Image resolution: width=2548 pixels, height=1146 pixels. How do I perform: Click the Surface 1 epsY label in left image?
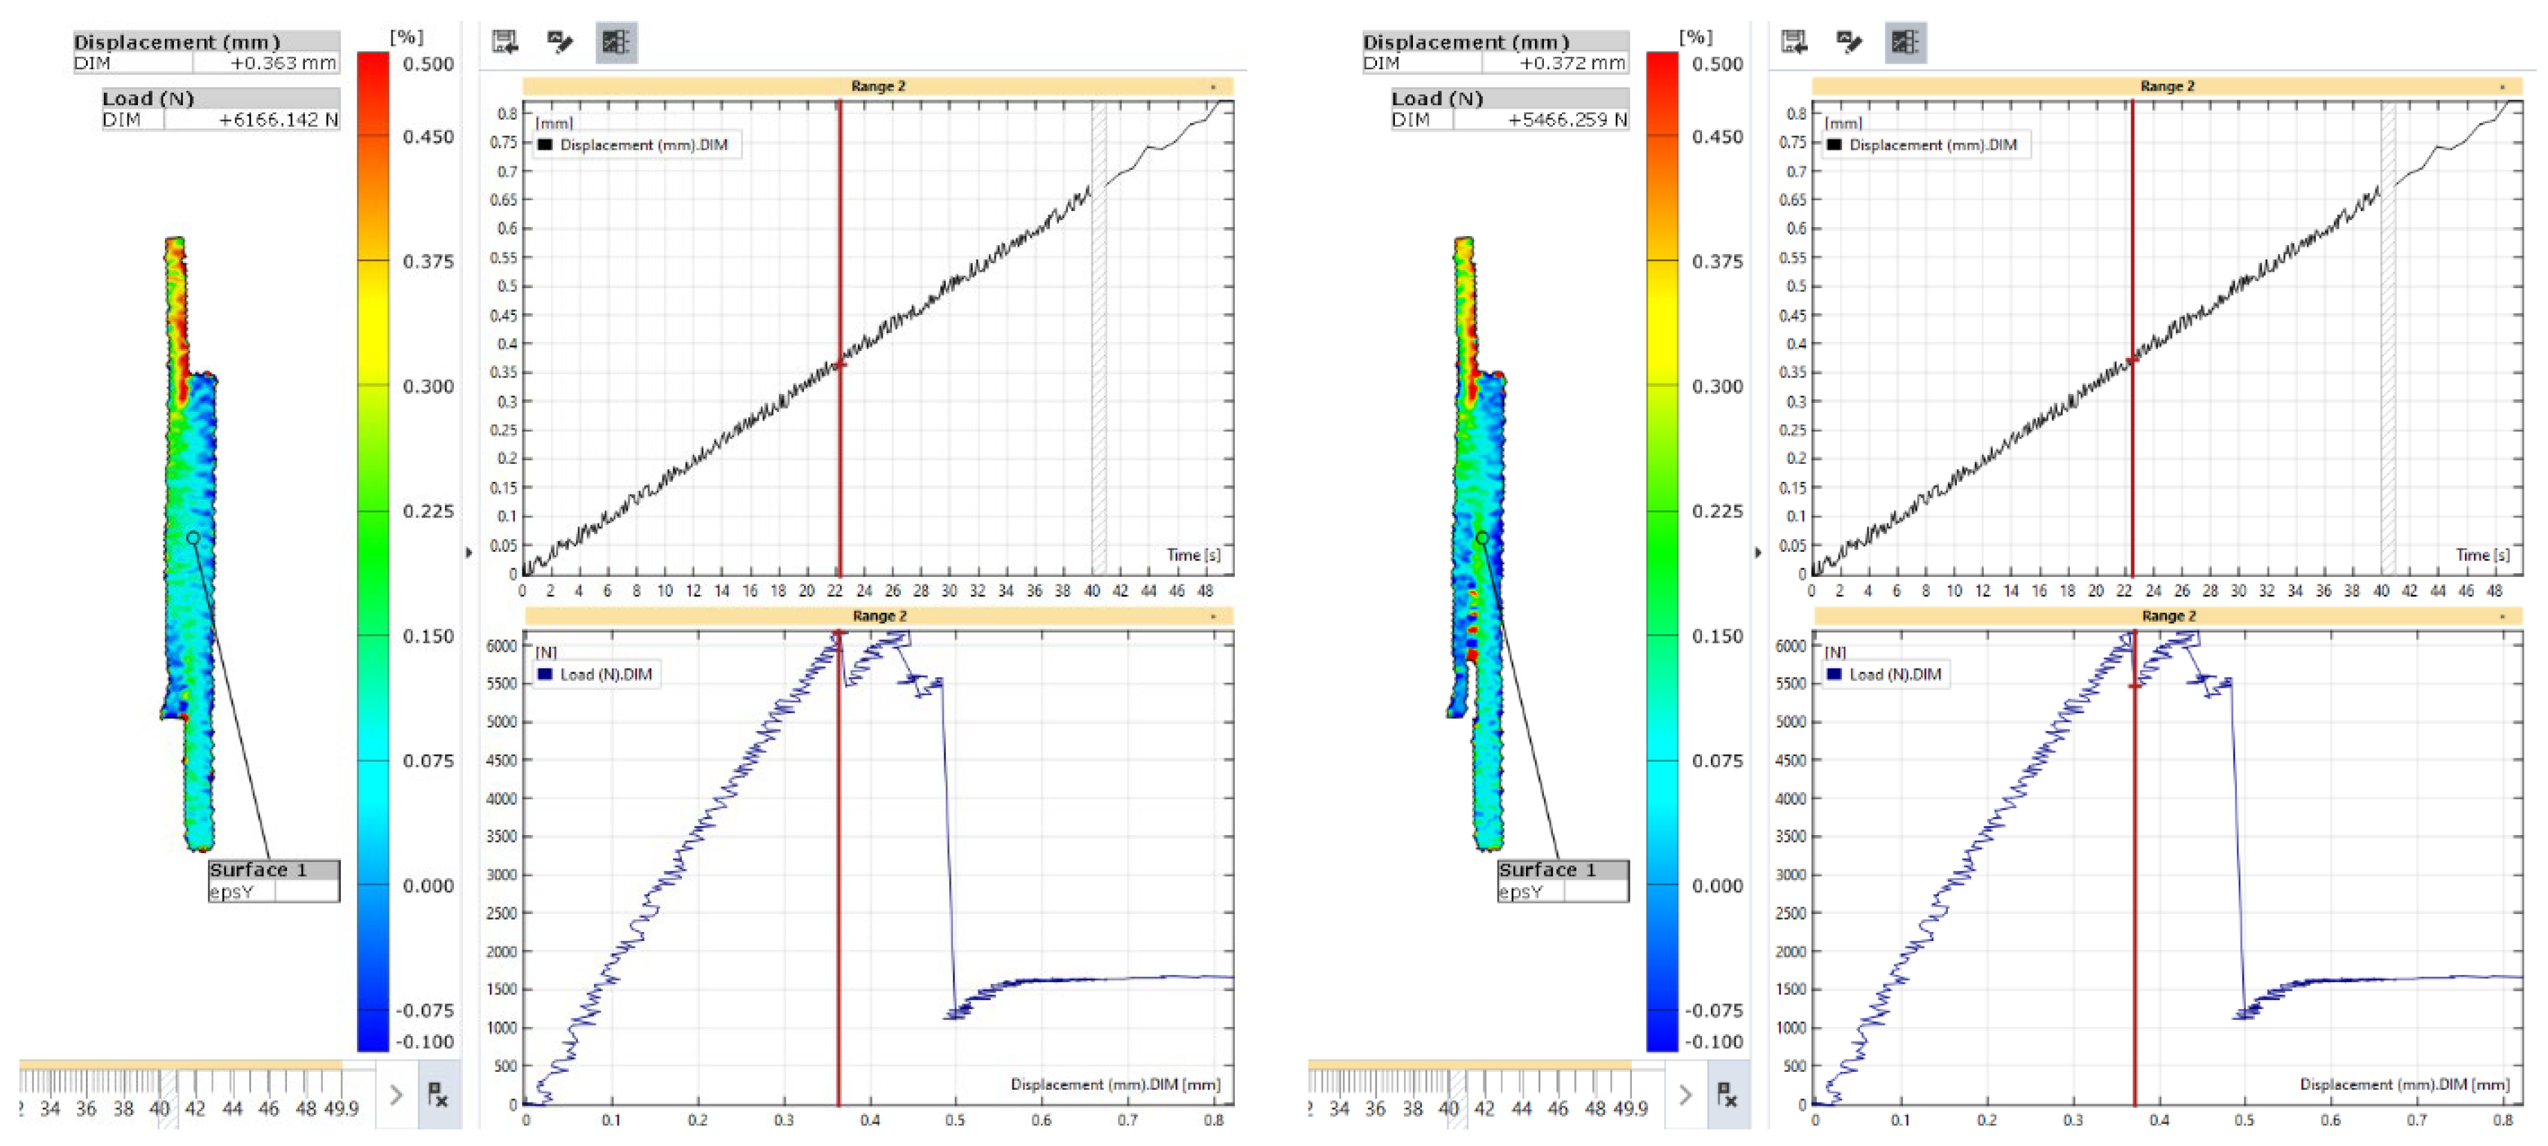(273, 880)
